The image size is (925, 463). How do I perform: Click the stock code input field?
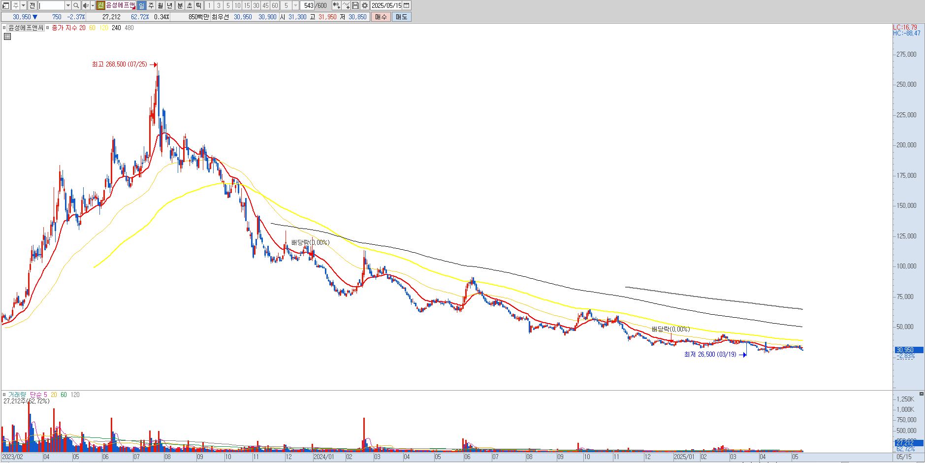(51, 5)
